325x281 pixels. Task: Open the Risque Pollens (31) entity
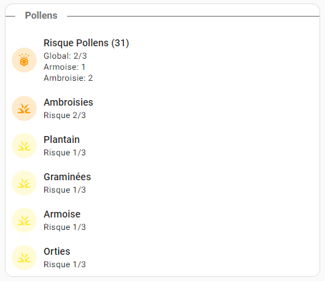tap(86, 43)
